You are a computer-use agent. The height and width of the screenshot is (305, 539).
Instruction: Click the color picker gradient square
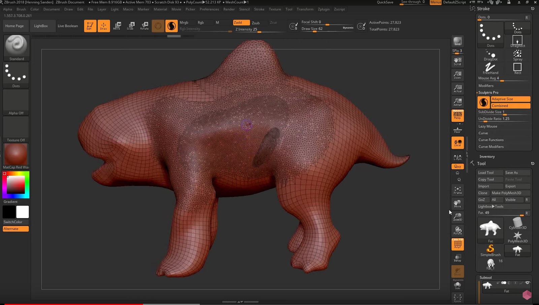16,184
